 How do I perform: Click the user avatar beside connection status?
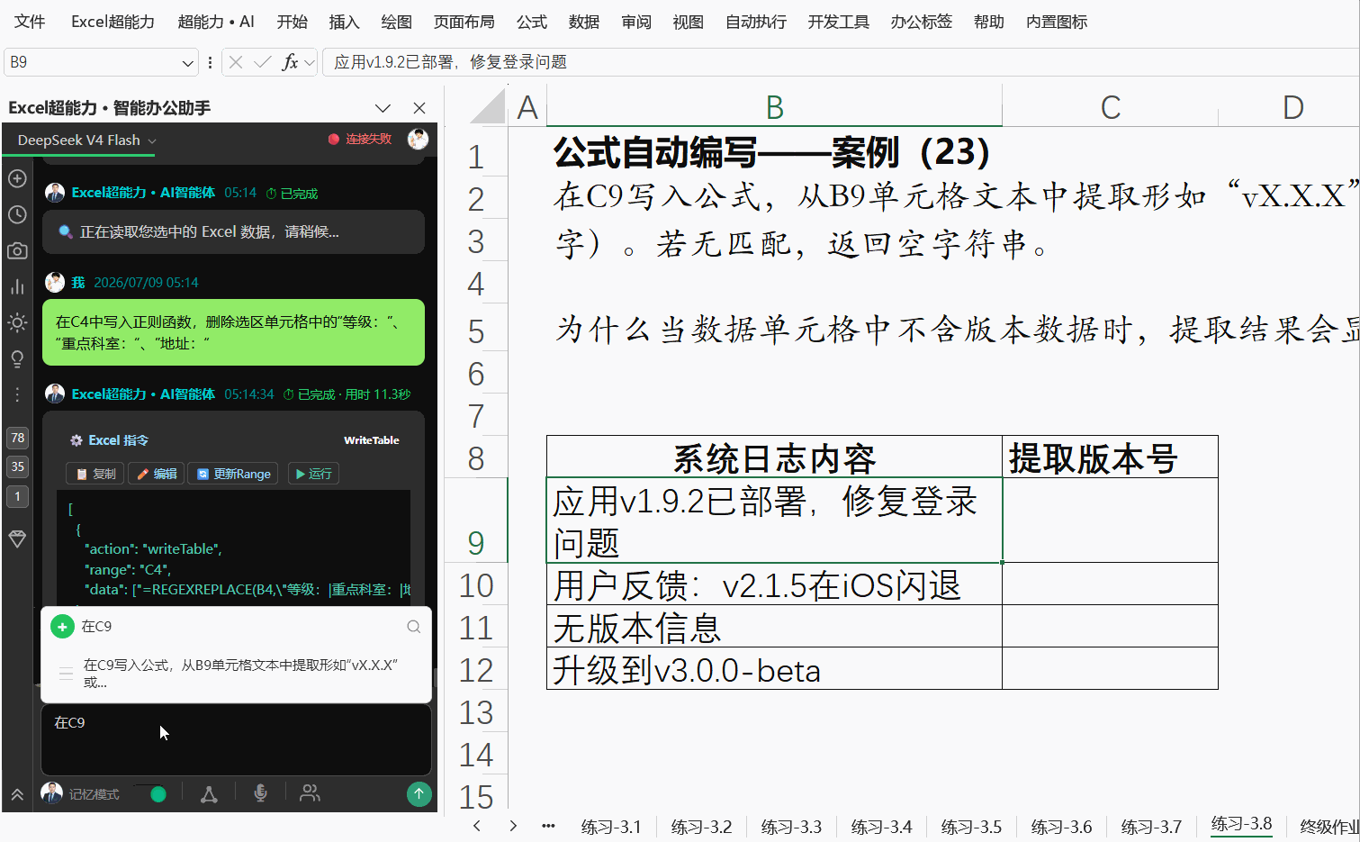click(x=418, y=139)
